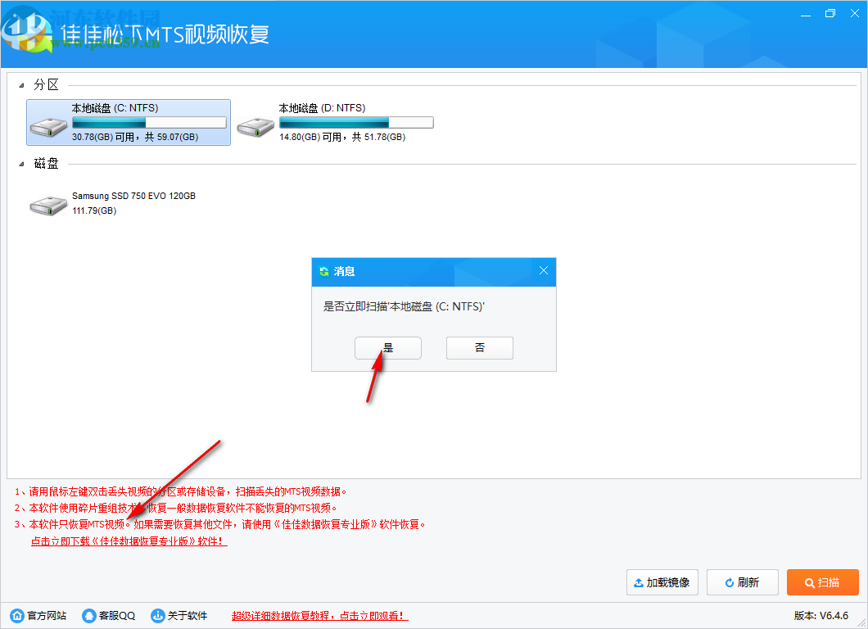Confirm scan by clicking 是
Screen dimensions: 868x629
387,347
